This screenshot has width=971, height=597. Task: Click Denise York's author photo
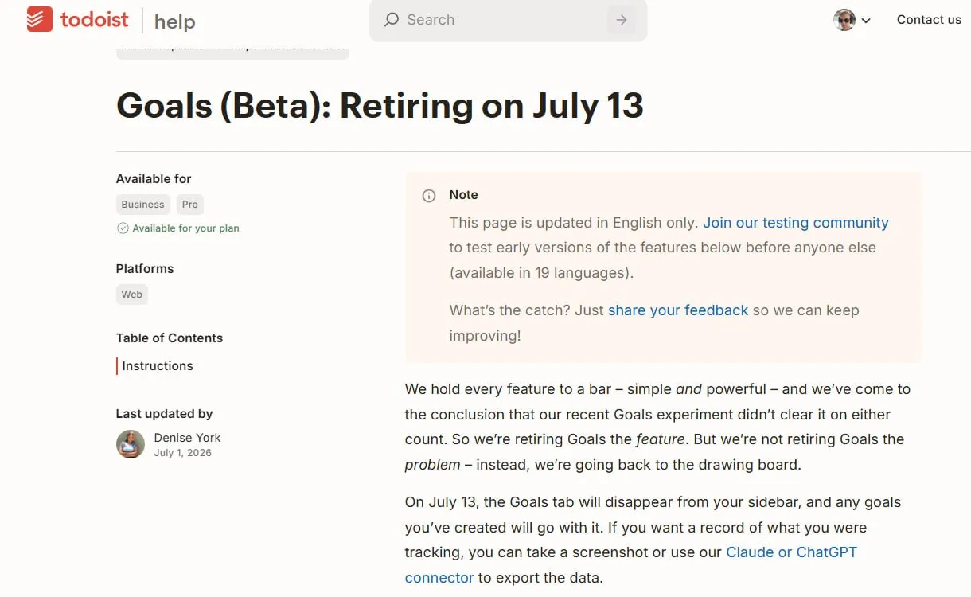pyautogui.click(x=131, y=444)
